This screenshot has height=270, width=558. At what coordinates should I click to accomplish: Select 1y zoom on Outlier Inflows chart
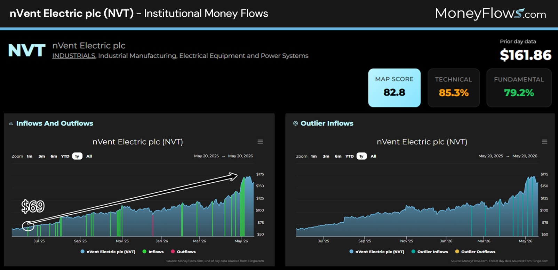pyautogui.click(x=361, y=156)
